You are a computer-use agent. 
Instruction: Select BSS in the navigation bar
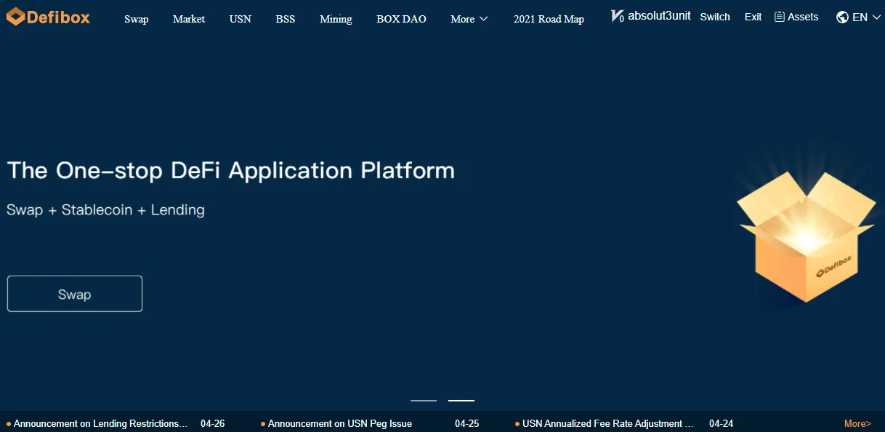[286, 19]
